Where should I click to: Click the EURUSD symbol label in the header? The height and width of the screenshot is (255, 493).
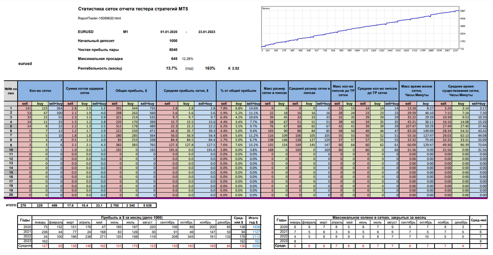86,32
